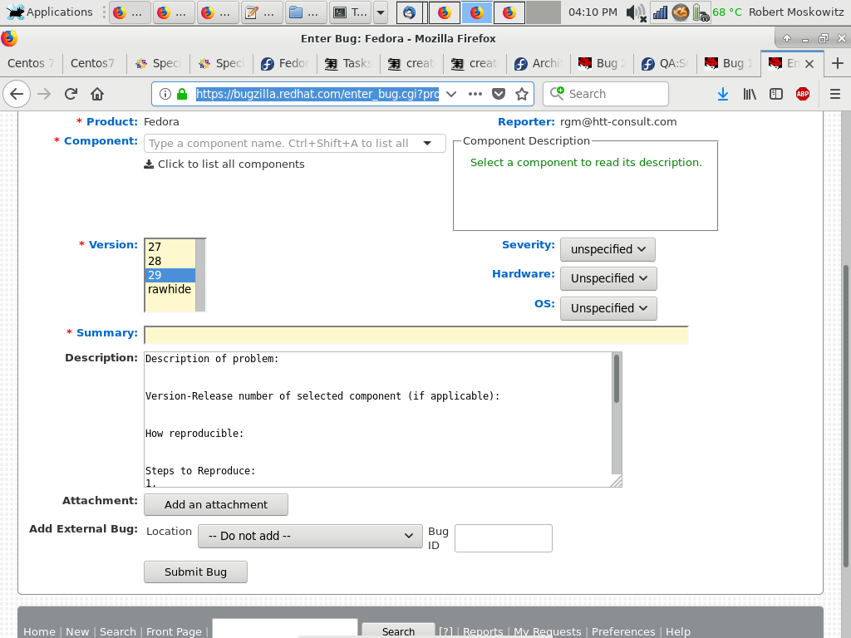Save the page to Pocket
The height and width of the screenshot is (638, 851).
click(499, 94)
